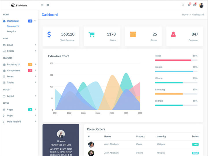Select the Ecommerce submenu item
This screenshot has width=208, height=156.
pyautogui.click(x=13, y=26)
